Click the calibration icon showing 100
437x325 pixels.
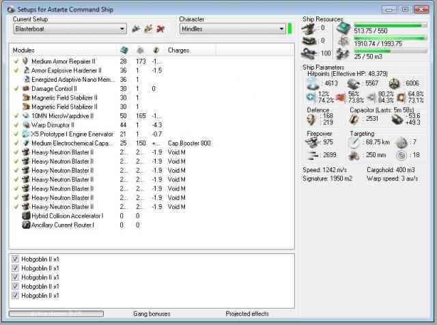309,53
